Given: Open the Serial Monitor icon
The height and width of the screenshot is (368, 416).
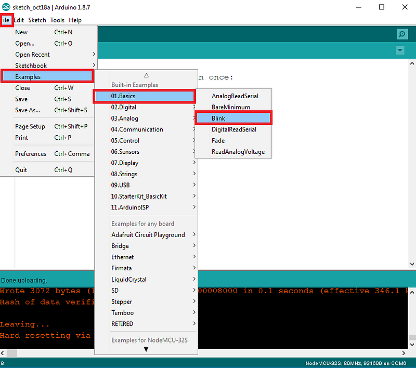Looking at the screenshot, I should pos(402,34).
